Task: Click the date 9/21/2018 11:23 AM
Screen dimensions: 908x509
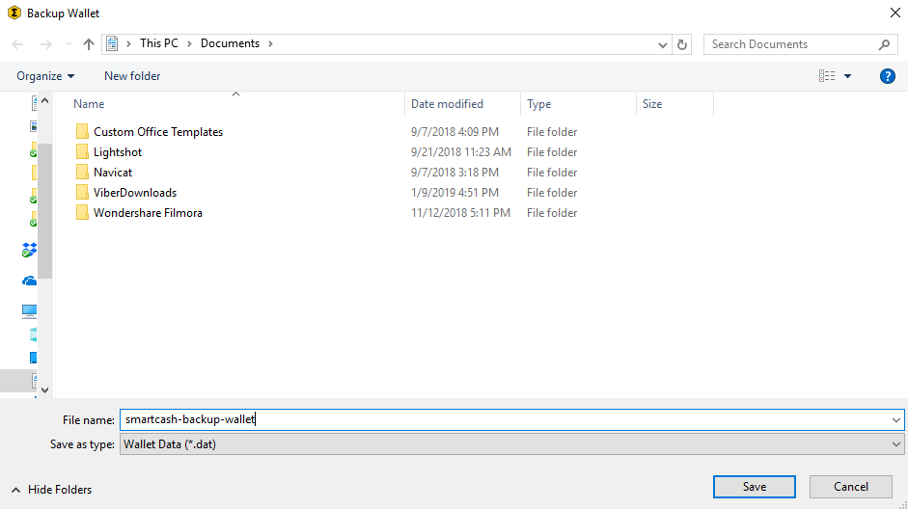Action: pos(461,152)
